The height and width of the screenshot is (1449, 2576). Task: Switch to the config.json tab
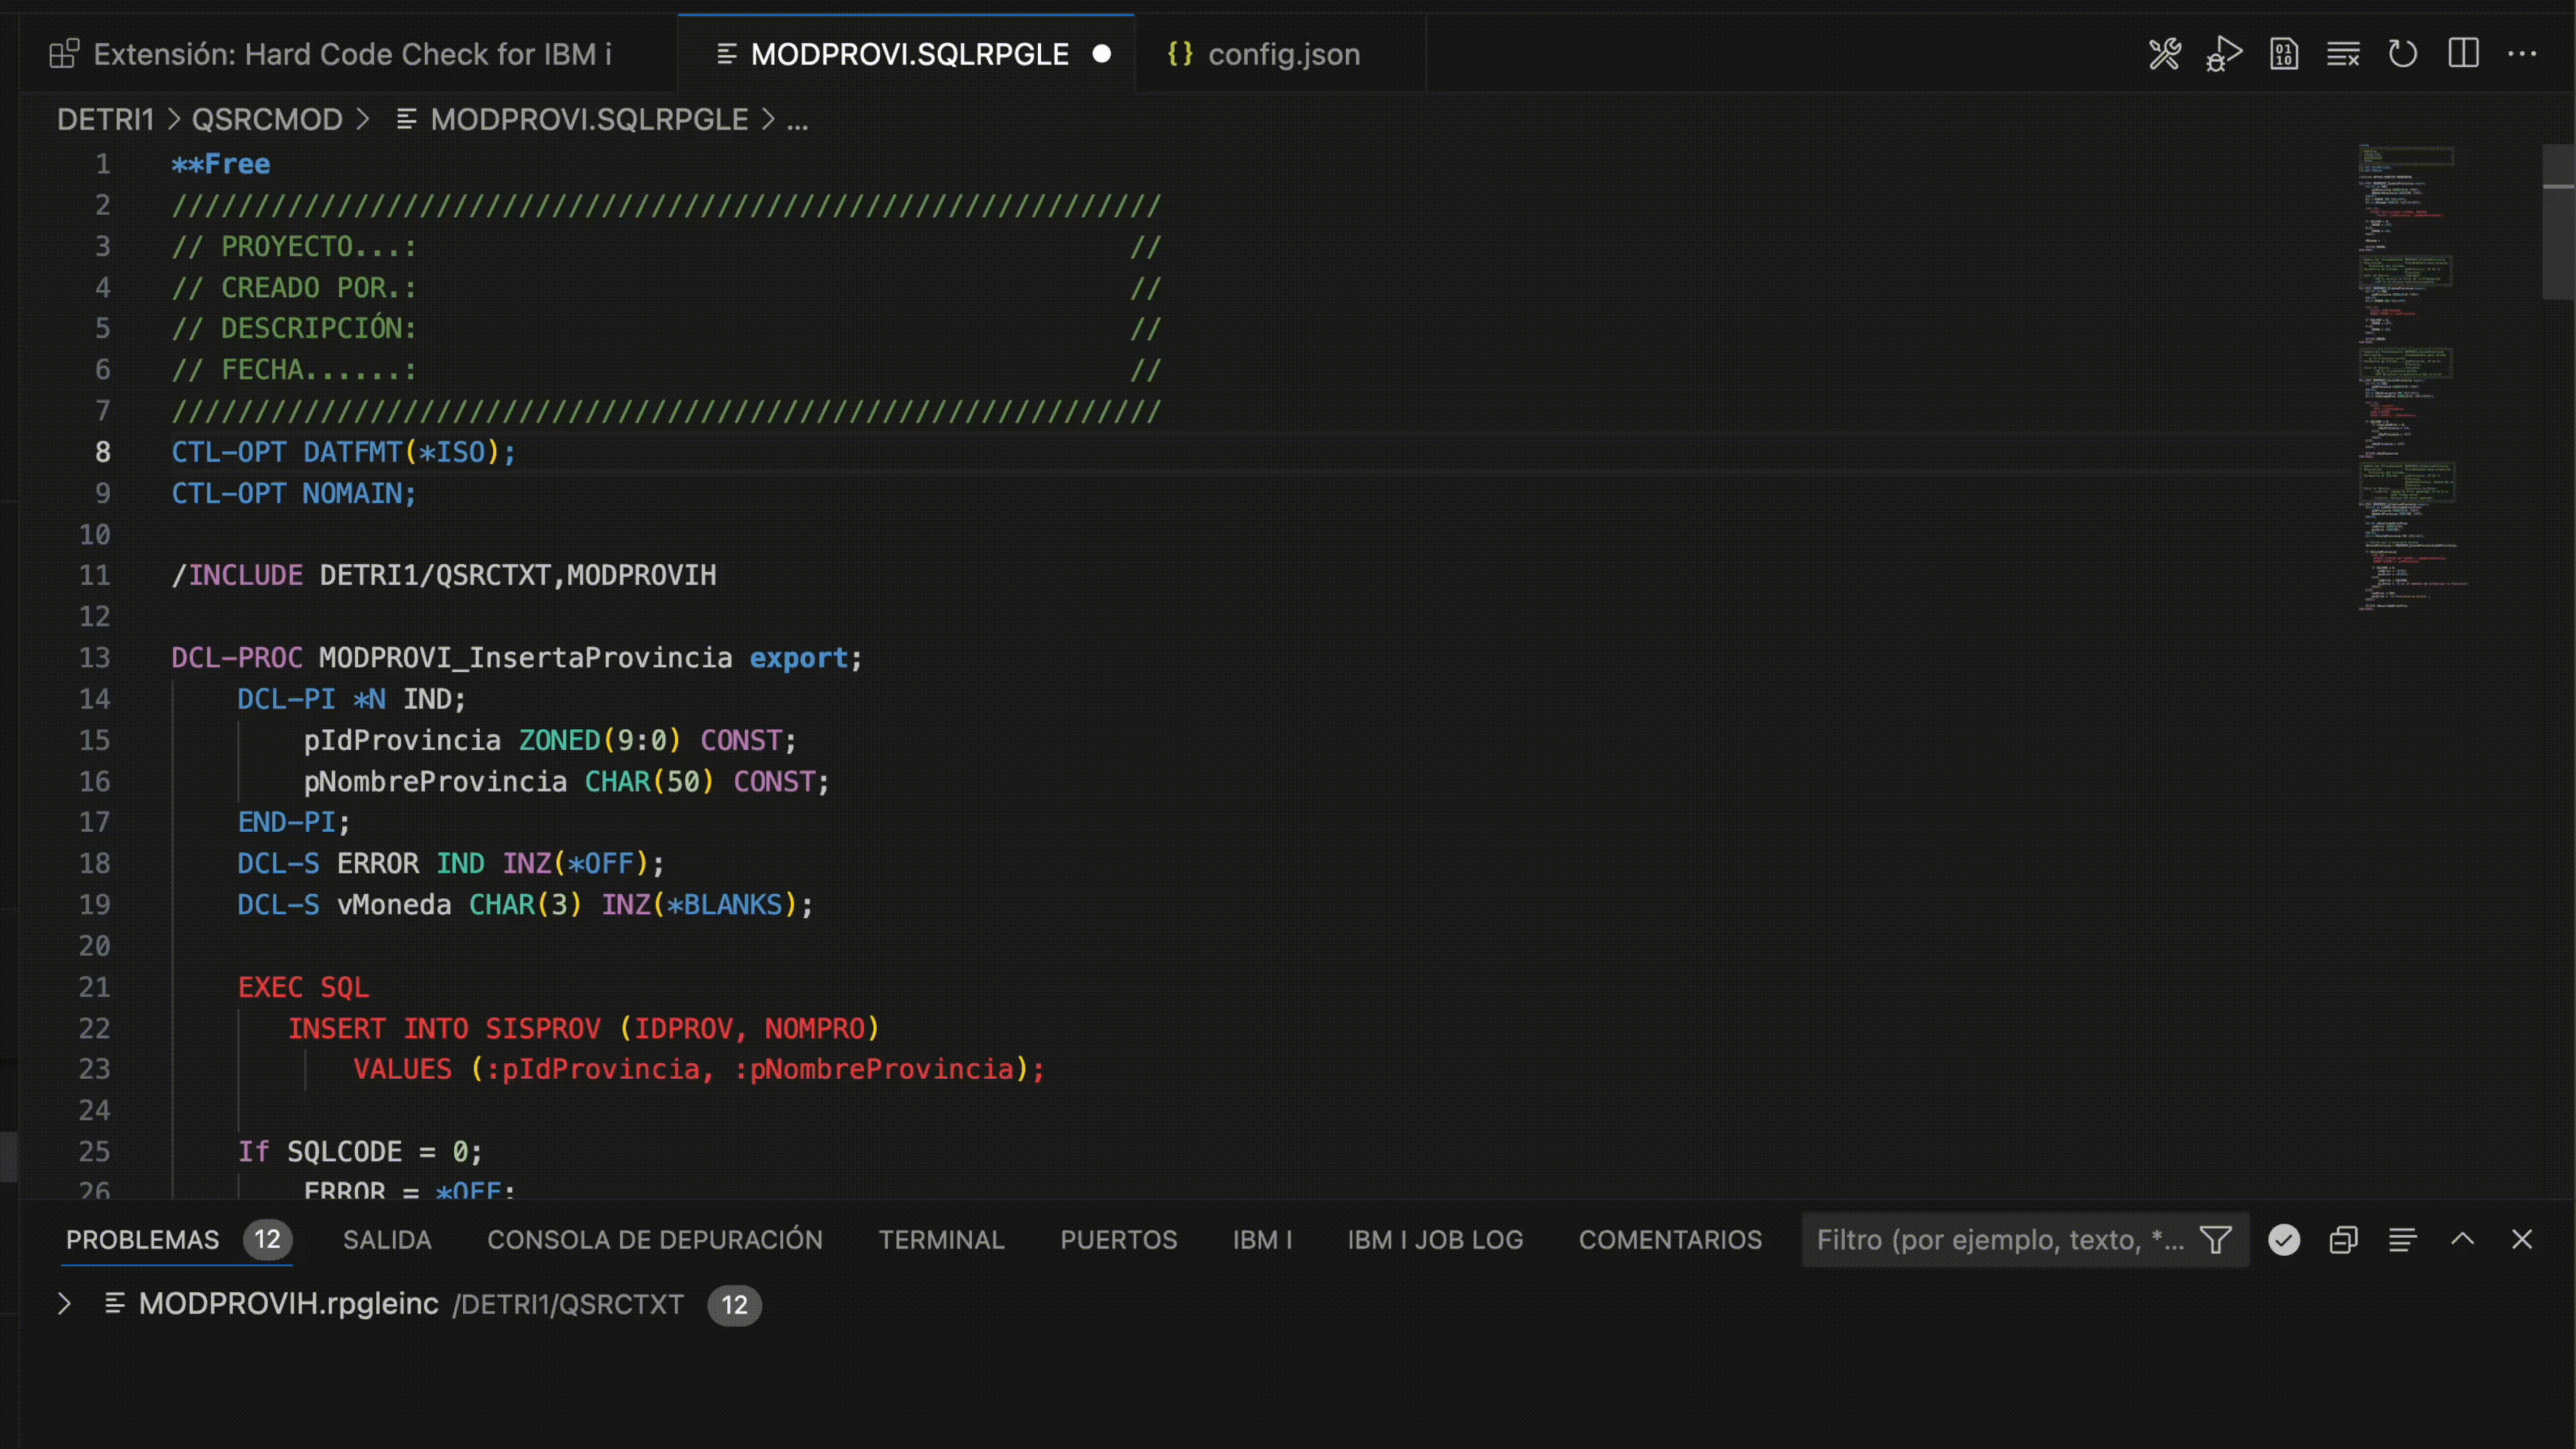(1283, 54)
